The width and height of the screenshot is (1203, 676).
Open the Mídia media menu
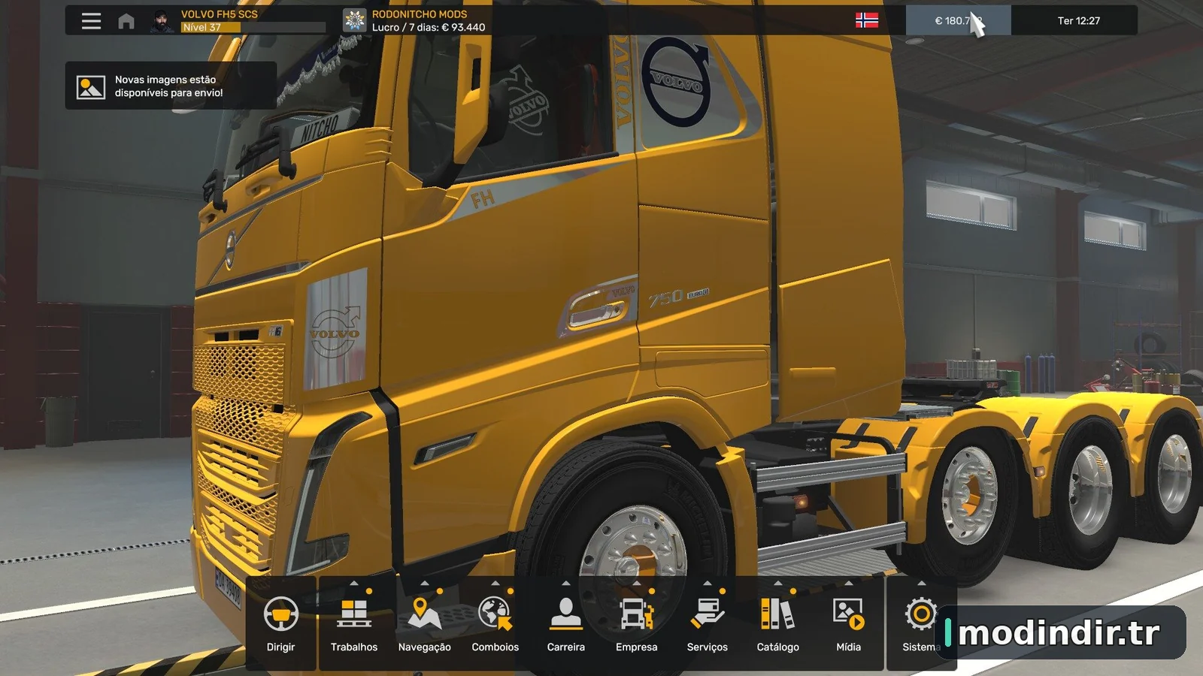pyautogui.click(x=849, y=623)
